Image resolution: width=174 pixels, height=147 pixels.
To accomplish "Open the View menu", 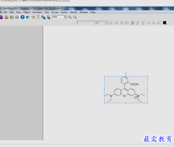I will tap(18, 12).
